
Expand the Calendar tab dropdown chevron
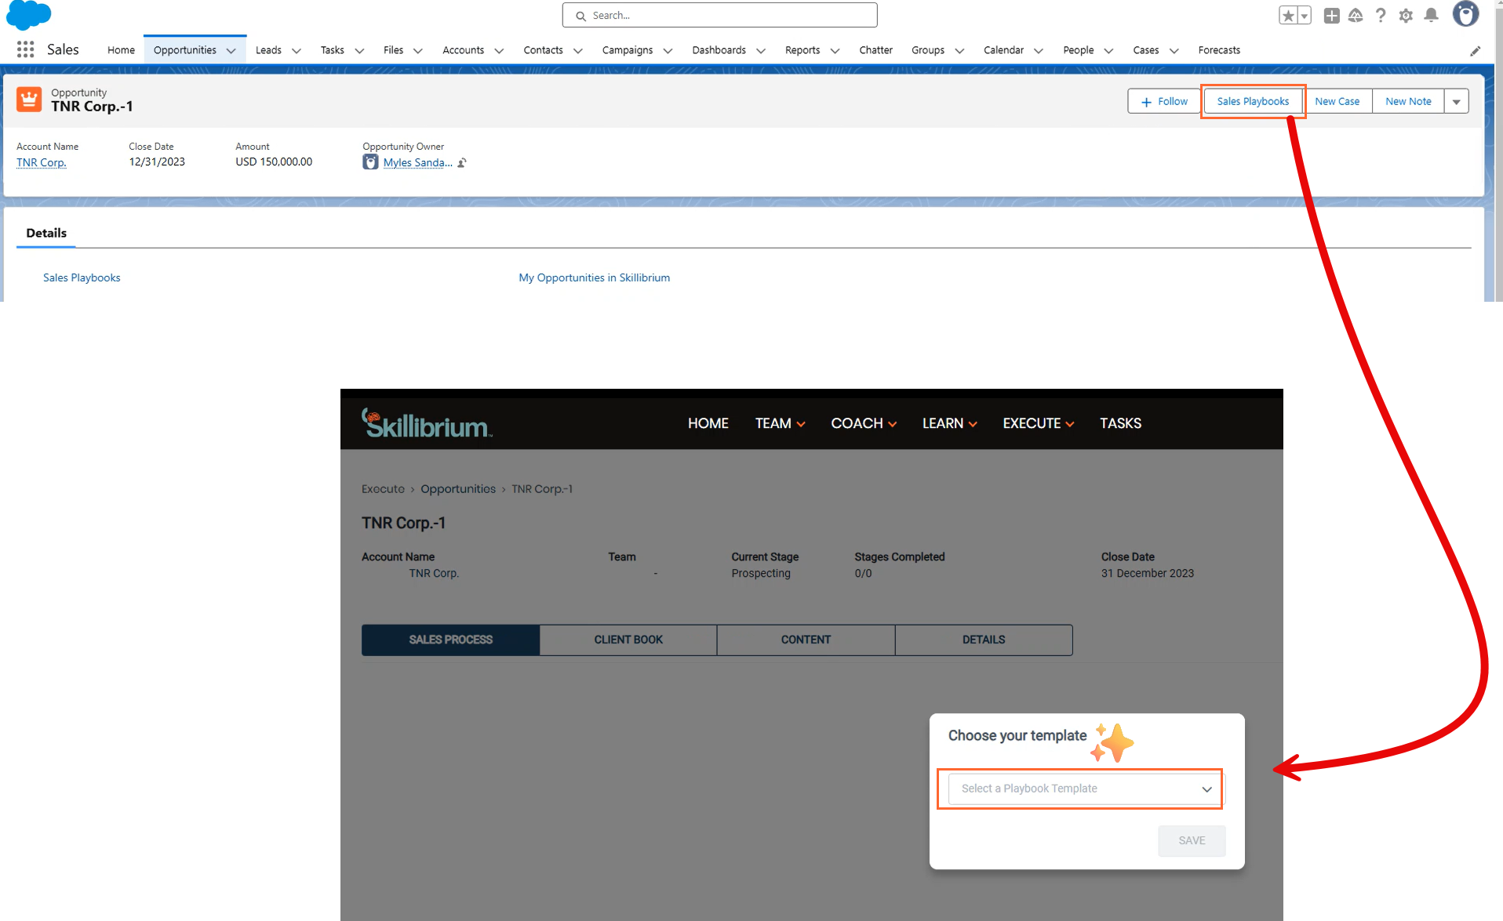tap(1039, 51)
